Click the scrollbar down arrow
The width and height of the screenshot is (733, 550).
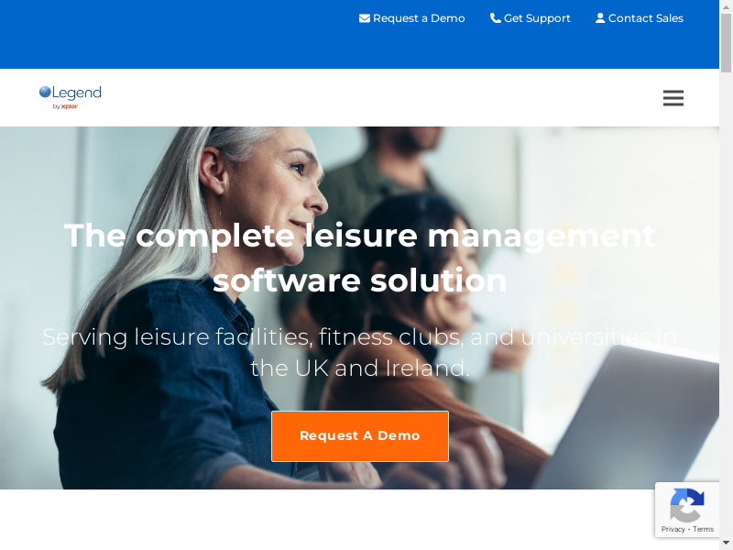coord(726,543)
